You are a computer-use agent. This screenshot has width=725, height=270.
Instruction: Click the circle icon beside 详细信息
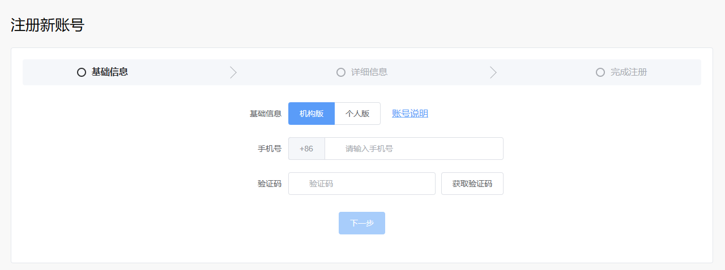341,72
